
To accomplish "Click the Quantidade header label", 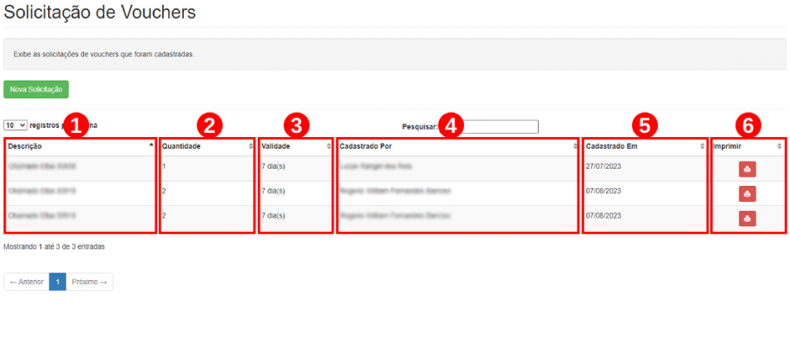I will (181, 146).
